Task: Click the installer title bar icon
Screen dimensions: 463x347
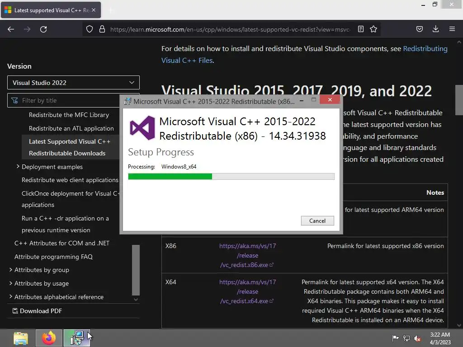Action: click(x=128, y=101)
